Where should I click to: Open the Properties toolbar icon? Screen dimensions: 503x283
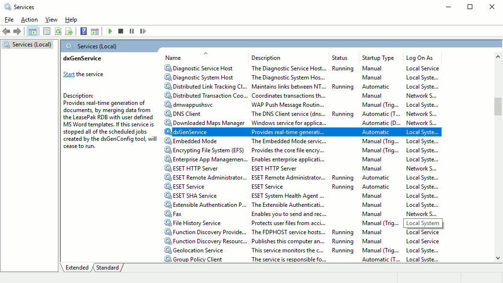pos(46,32)
